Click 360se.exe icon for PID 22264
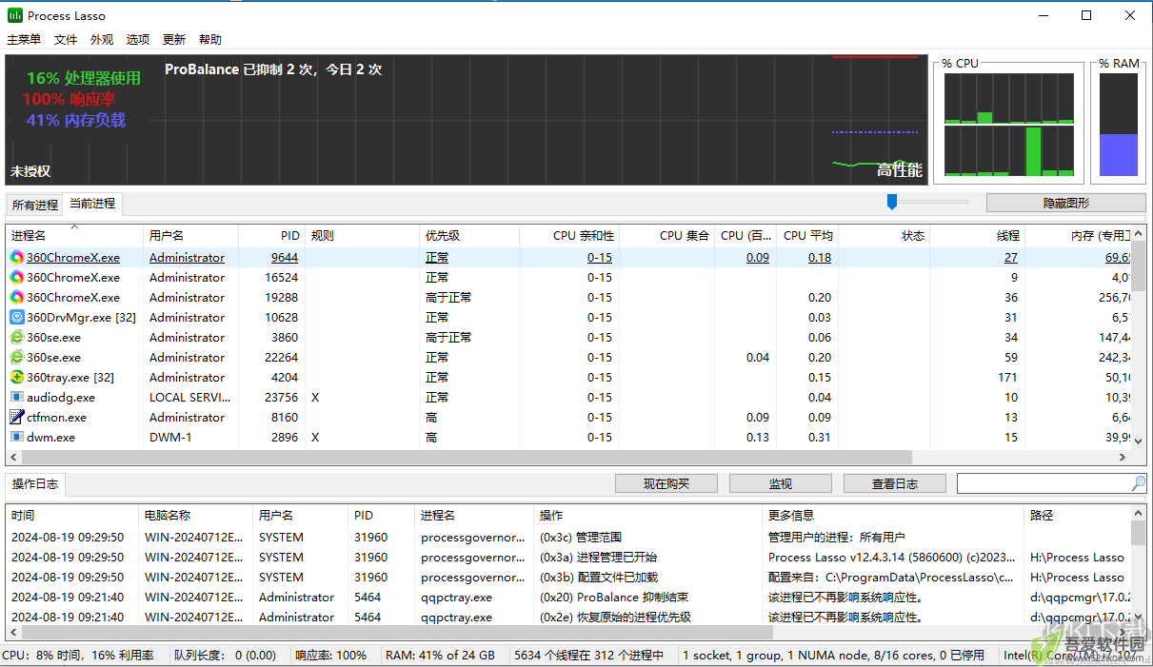This screenshot has width=1153, height=667. [x=17, y=357]
